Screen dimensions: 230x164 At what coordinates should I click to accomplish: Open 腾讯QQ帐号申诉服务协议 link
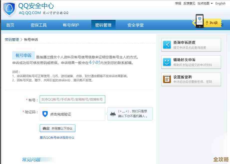coord(57,137)
